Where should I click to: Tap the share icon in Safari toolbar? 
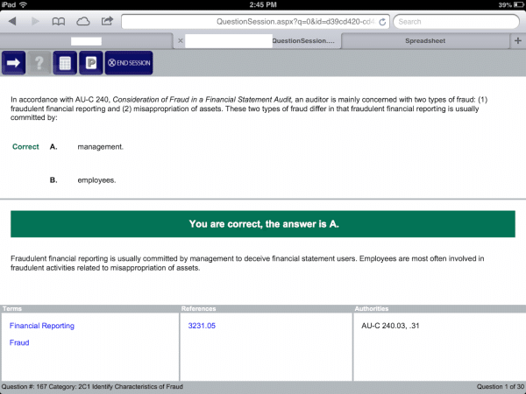[x=107, y=21]
